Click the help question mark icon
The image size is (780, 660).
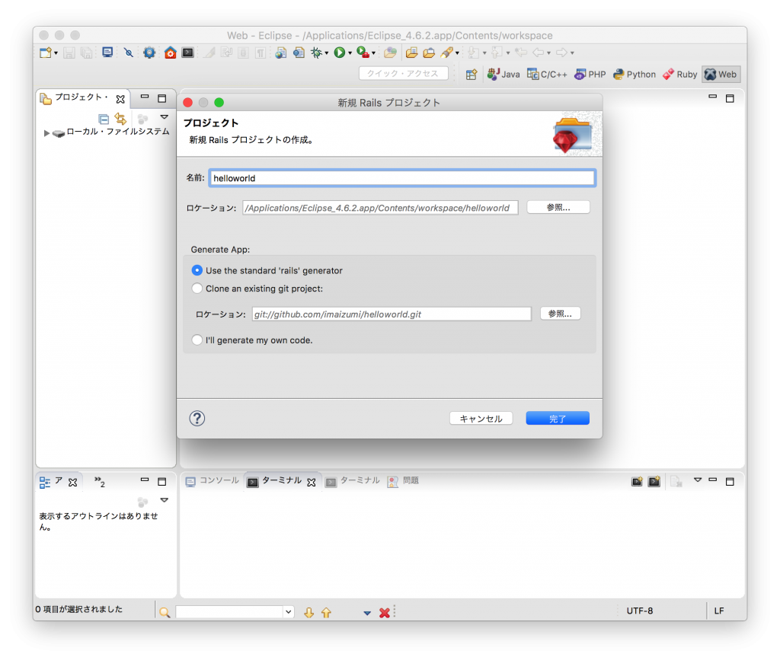[x=197, y=419]
